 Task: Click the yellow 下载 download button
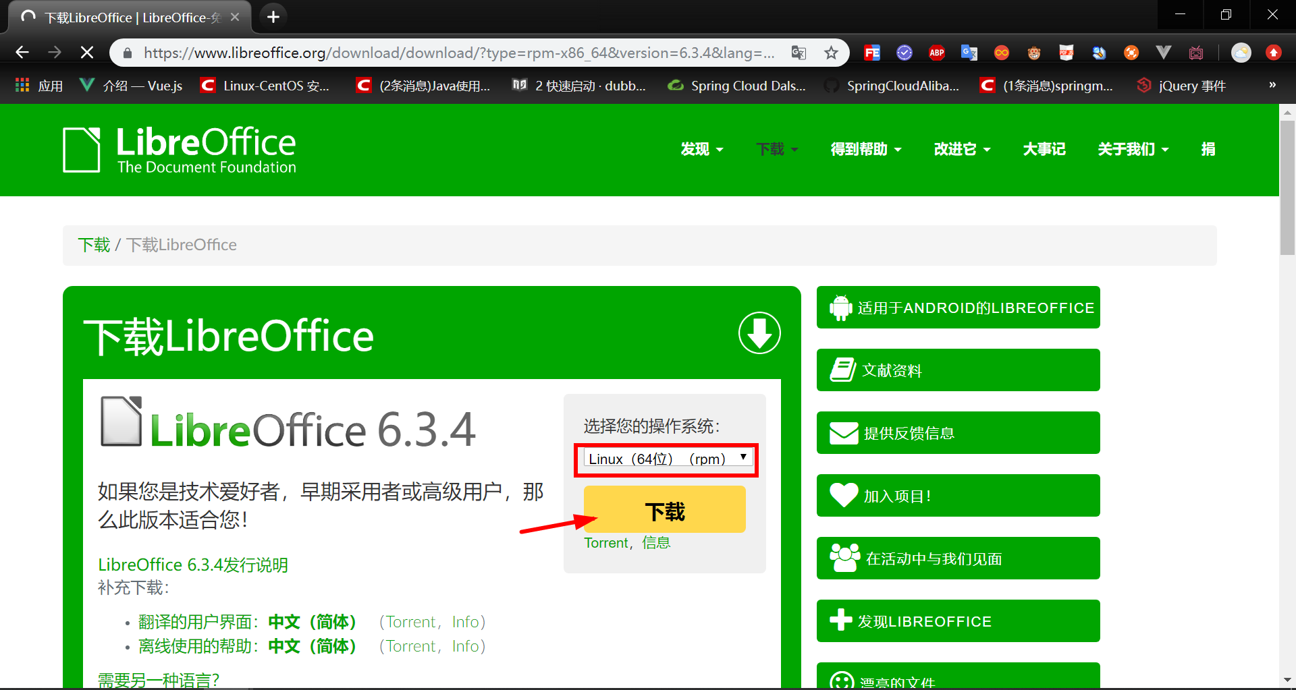[x=665, y=509]
